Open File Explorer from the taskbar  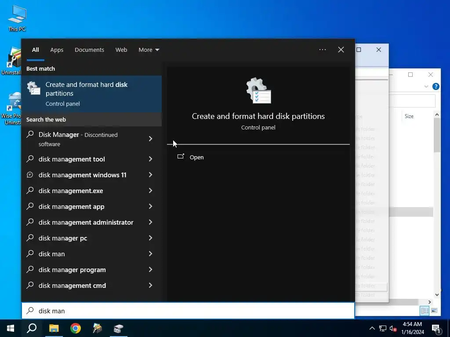(x=54, y=328)
